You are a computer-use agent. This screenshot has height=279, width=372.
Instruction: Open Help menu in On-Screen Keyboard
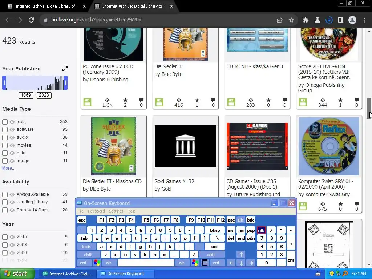(x=131, y=211)
